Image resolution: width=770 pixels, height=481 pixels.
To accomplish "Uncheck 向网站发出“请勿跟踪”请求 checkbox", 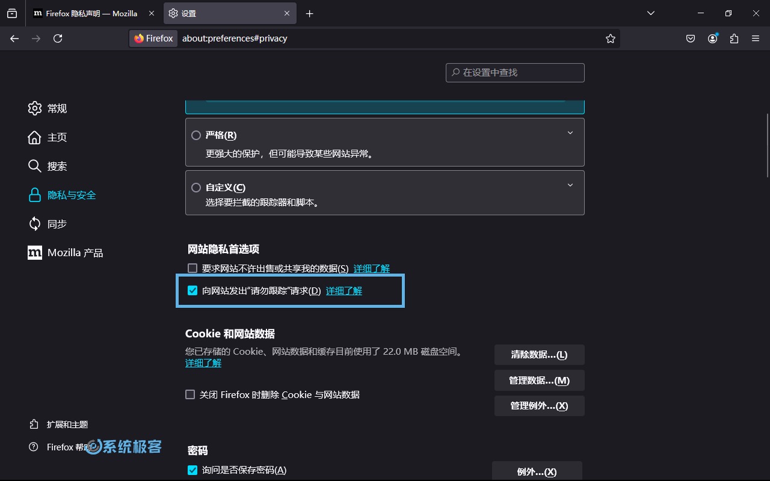I will point(192,290).
